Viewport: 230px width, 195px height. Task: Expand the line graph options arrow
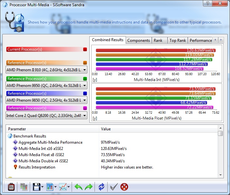[x=68, y=187]
